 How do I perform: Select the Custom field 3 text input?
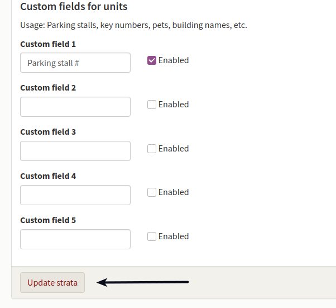coord(75,151)
